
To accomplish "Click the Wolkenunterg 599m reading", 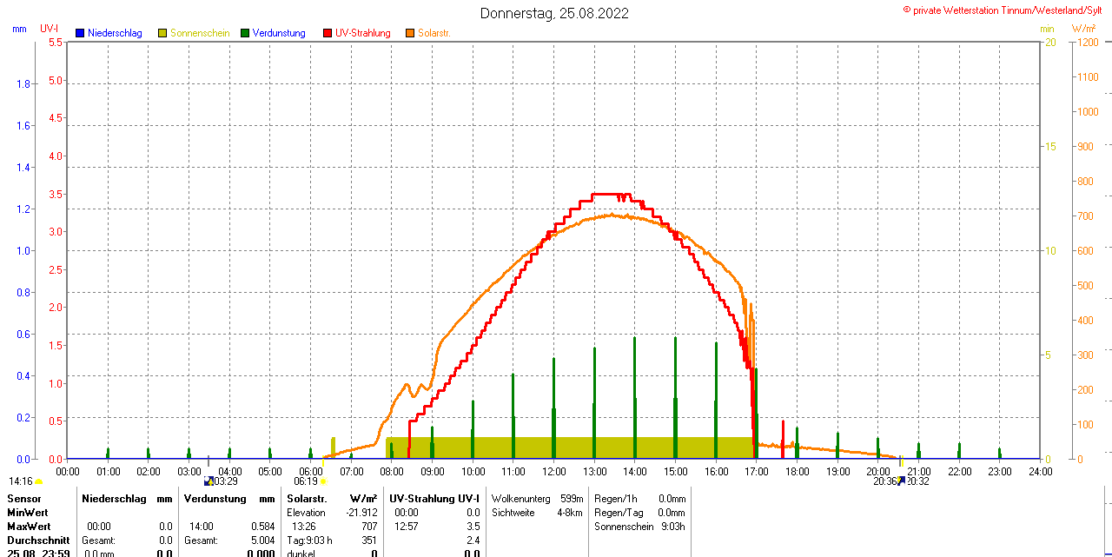I will (x=537, y=499).
